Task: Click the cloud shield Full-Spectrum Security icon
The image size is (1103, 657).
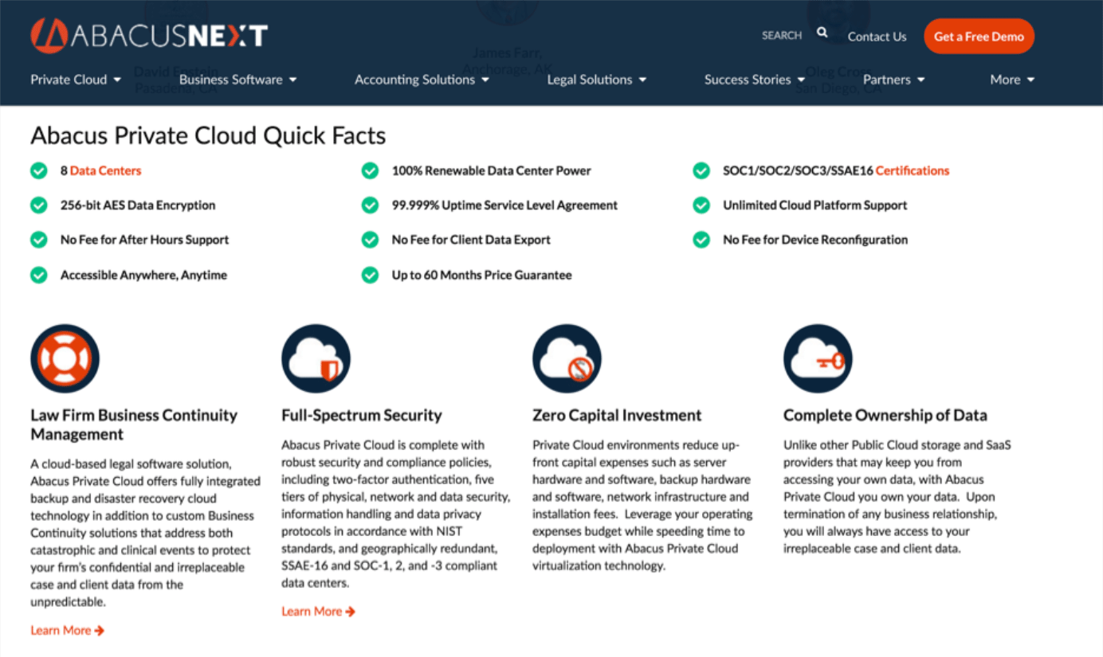Action: coord(316,358)
